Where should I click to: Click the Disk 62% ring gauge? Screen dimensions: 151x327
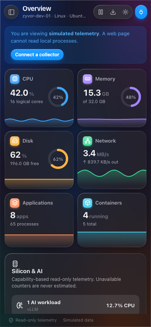click(58, 159)
